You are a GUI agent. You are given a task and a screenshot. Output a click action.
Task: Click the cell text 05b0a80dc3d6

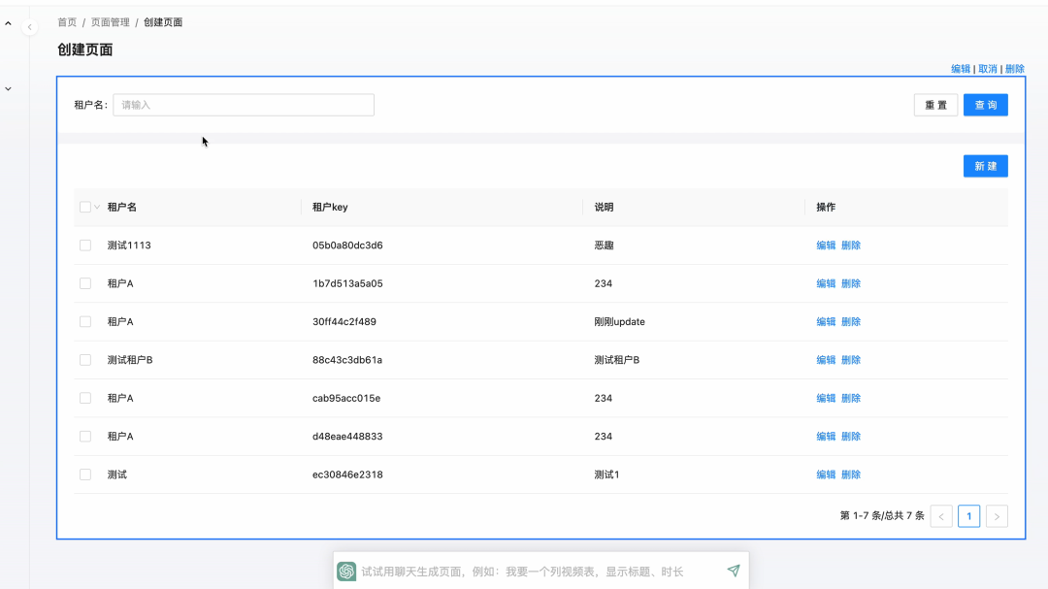point(347,245)
